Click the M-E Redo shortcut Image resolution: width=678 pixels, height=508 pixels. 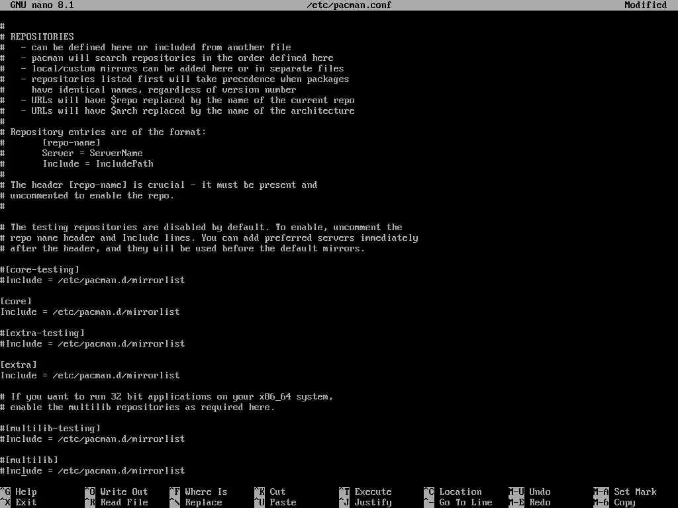[x=530, y=503]
